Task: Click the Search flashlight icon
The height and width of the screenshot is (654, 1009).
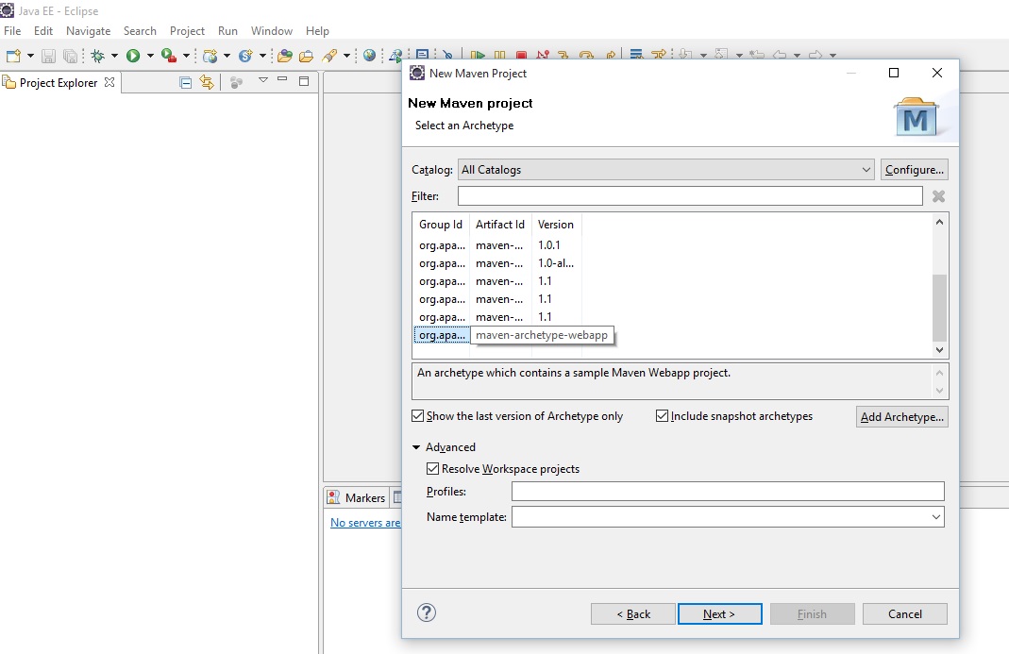Action: coord(329,56)
